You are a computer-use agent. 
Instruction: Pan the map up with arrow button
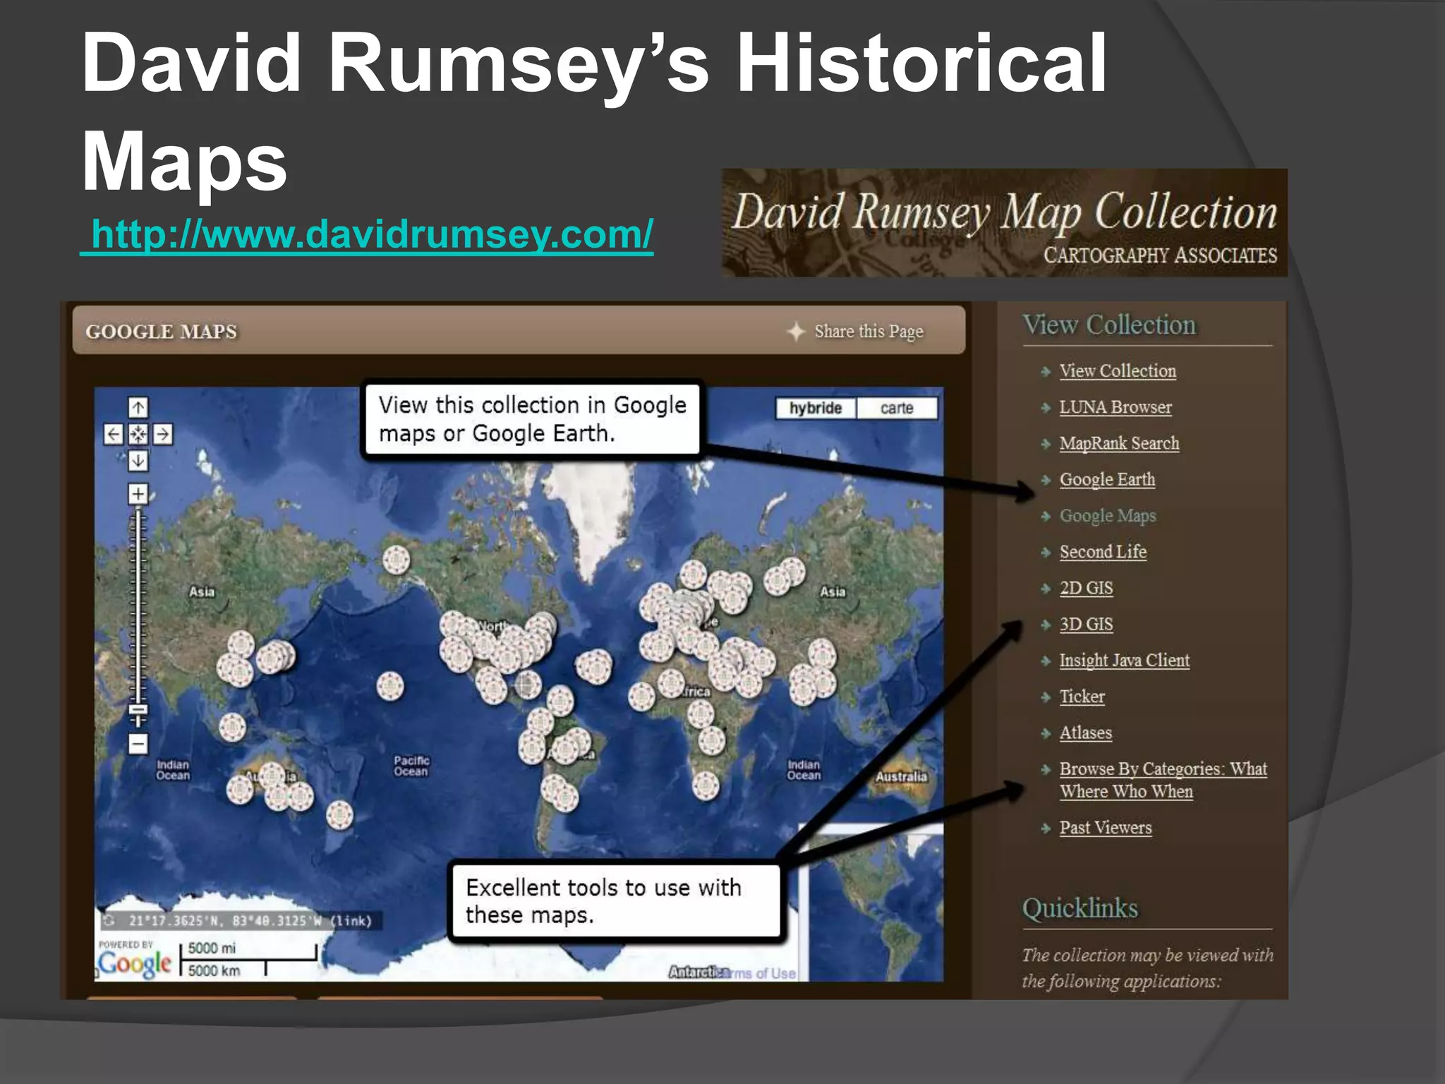(138, 407)
